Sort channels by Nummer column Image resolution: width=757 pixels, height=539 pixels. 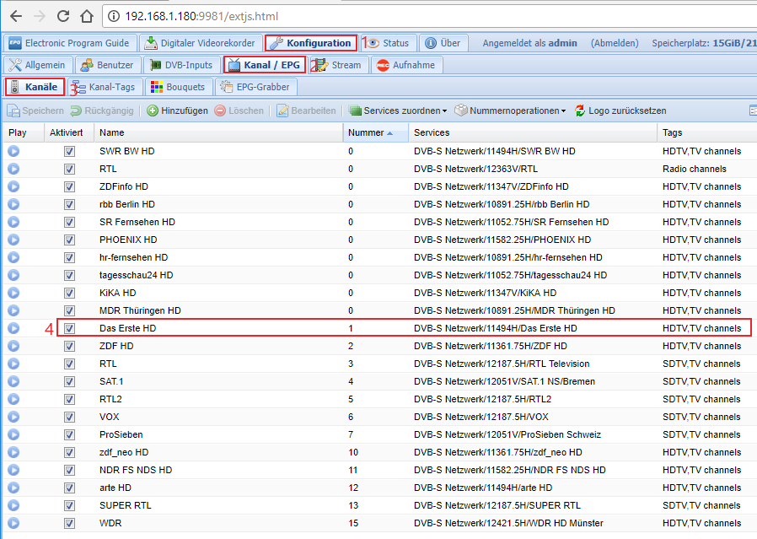click(376, 132)
